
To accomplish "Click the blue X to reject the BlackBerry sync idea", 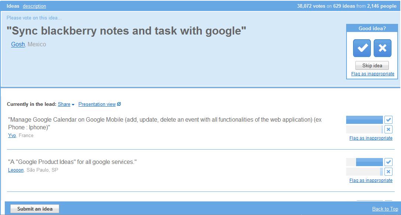I will pyautogui.click(x=383, y=48).
